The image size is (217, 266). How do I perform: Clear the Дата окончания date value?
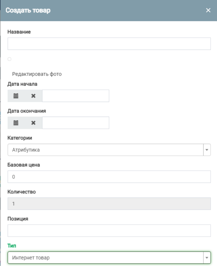click(33, 123)
